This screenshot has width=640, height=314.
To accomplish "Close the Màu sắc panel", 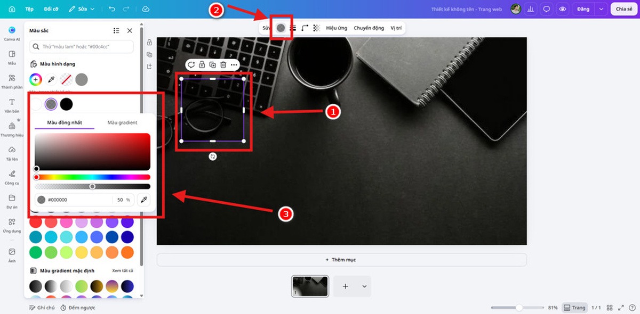I will pos(130,31).
